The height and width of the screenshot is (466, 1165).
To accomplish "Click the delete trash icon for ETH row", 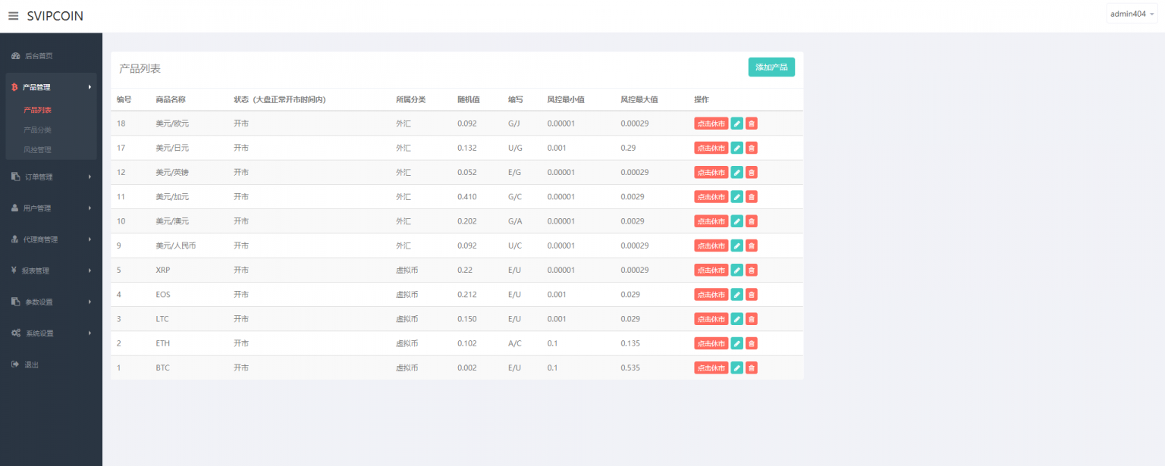I will click(x=751, y=343).
